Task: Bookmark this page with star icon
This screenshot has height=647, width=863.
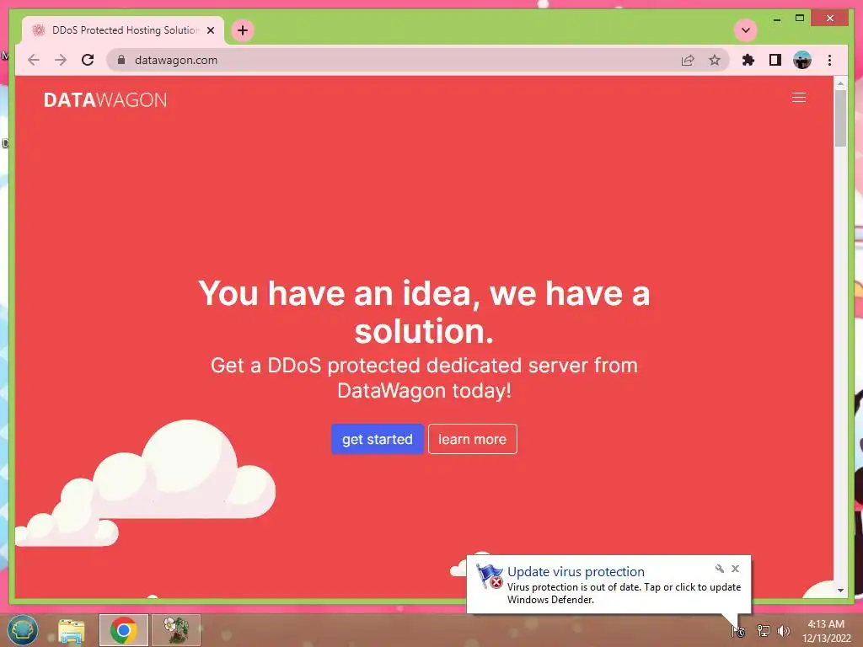Action: tap(715, 60)
